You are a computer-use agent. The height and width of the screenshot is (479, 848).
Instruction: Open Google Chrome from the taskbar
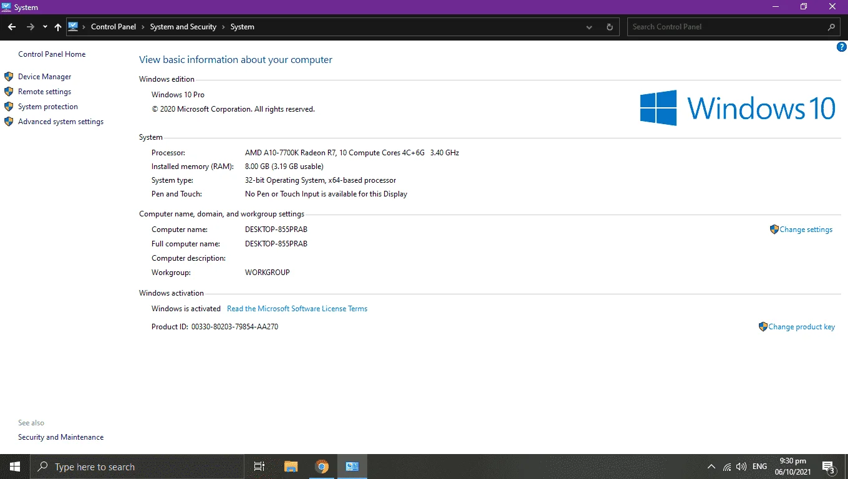coord(322,467)
